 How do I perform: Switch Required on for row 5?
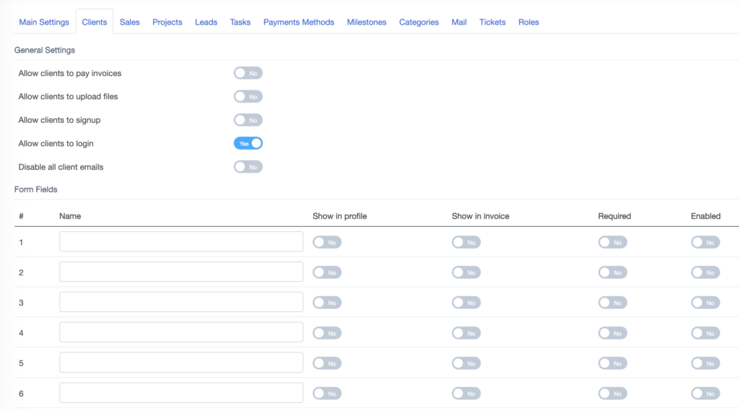tap(613, 363)
